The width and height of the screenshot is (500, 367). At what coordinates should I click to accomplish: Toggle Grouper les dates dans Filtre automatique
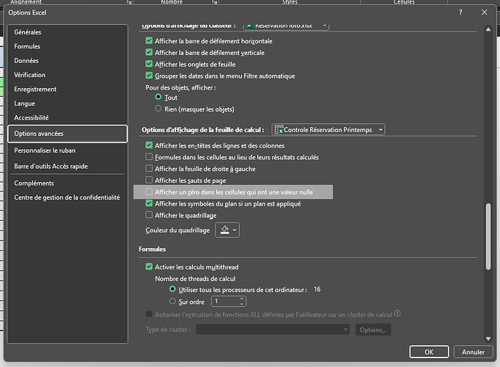[149, 76]
